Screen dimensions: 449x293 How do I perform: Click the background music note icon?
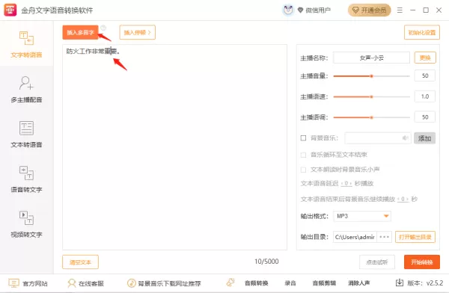[x=131, y=283]
